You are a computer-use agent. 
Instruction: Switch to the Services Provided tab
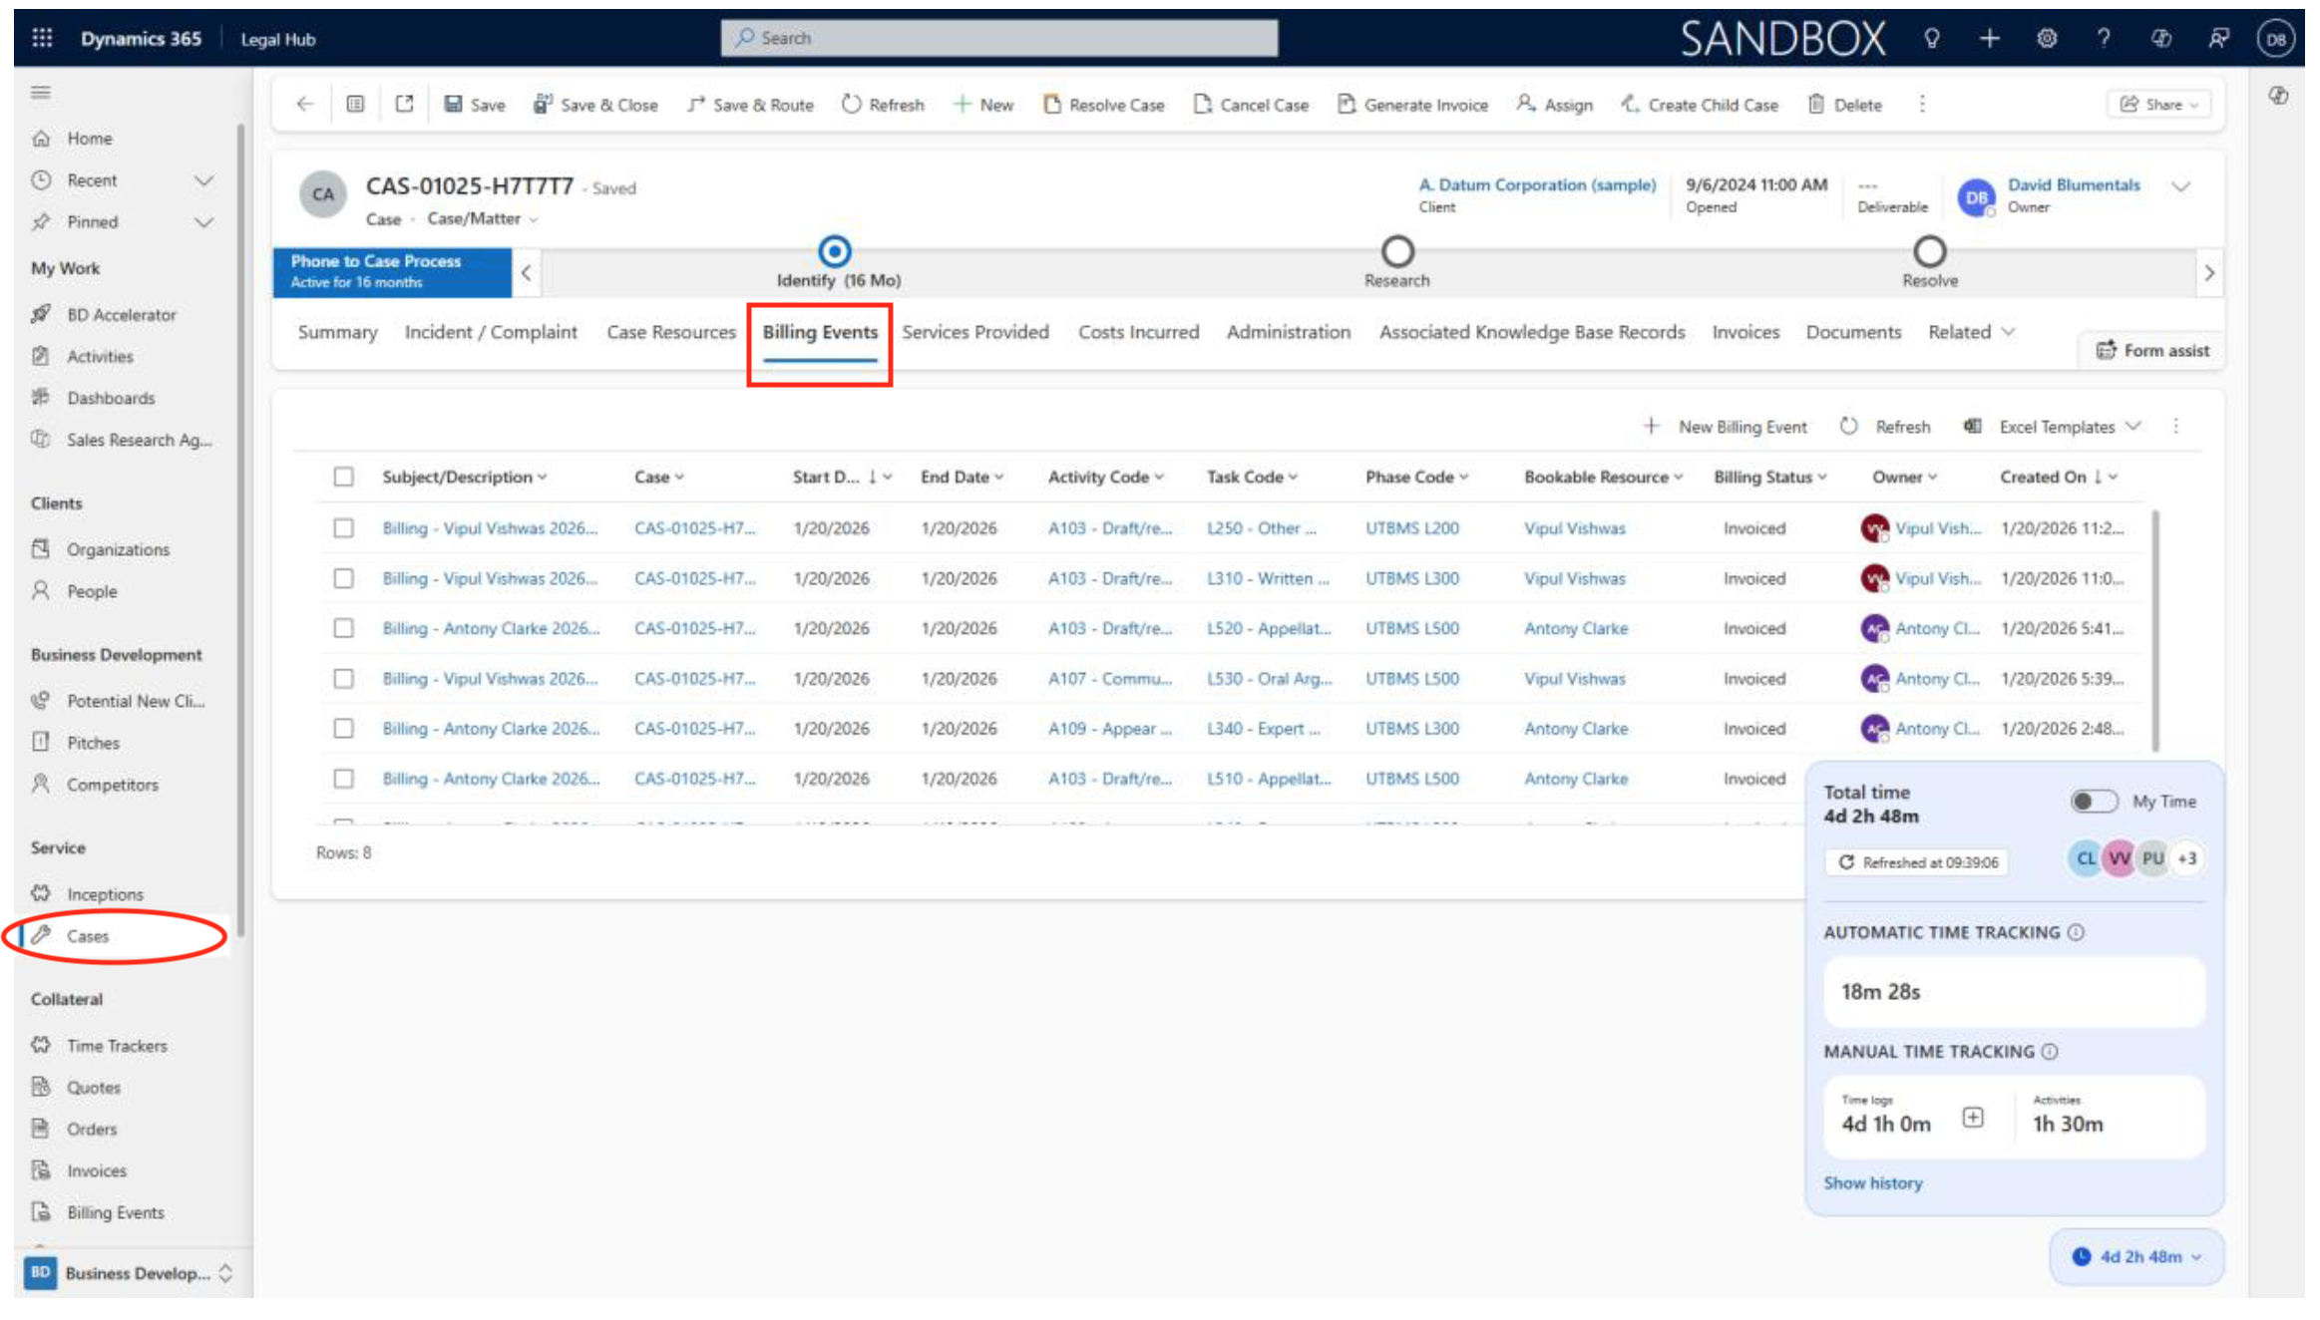click(974, 332)
